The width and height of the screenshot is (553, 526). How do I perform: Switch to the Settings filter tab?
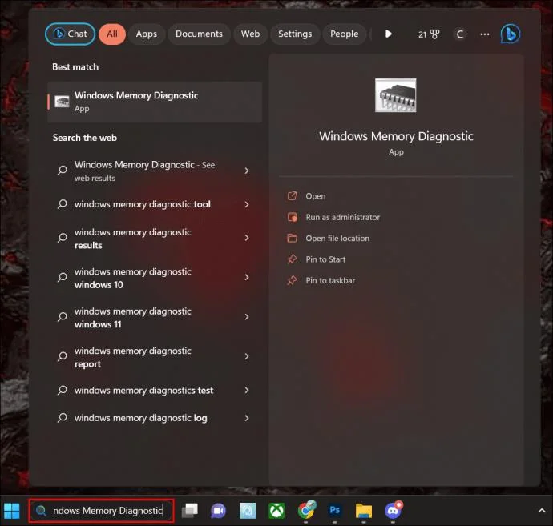[295, 34]
